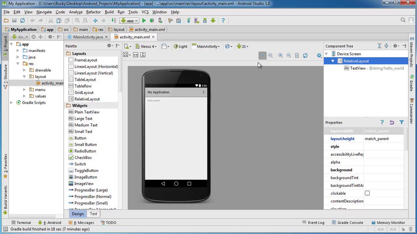The width and height of the screenshot is (417, 234).
Task: Click the background property row
Action: 364,170
